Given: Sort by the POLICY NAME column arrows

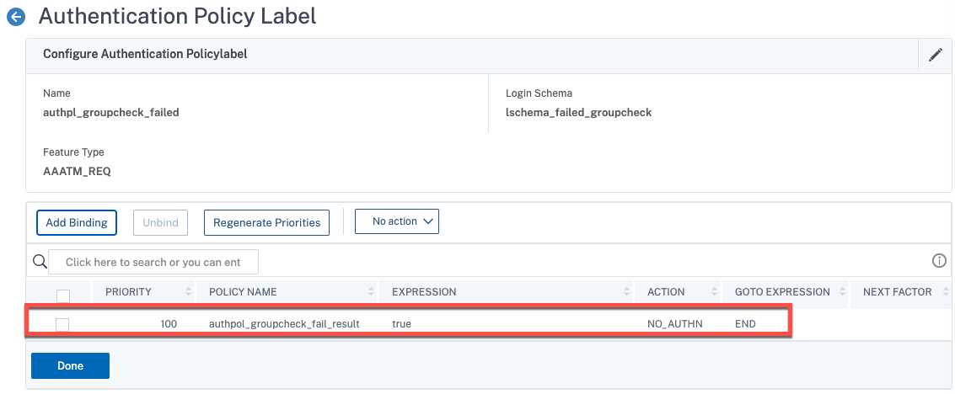Looking at the screenshot, I should 372,292.
